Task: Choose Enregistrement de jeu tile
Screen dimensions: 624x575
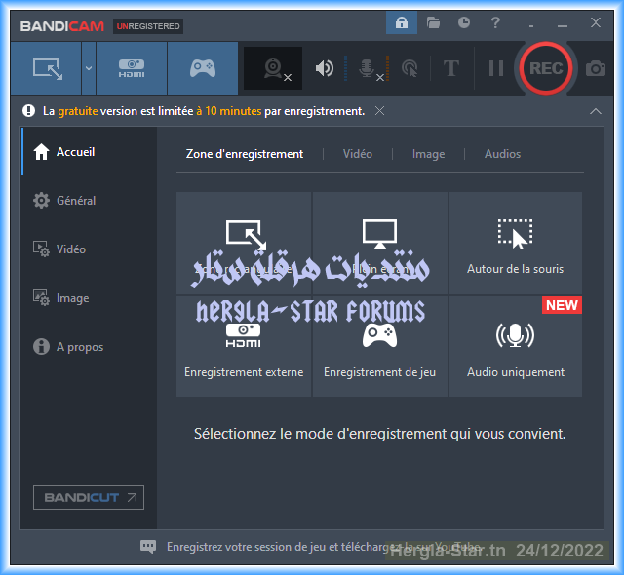Action: point(380,346)
